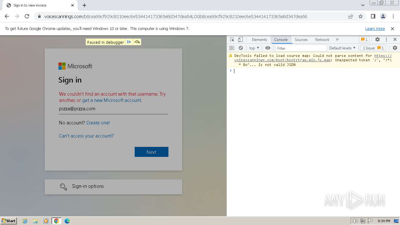The height and width of the screenshot is (225, 400).
Task: Step over next function call in overlay
Action: [137, 42]
